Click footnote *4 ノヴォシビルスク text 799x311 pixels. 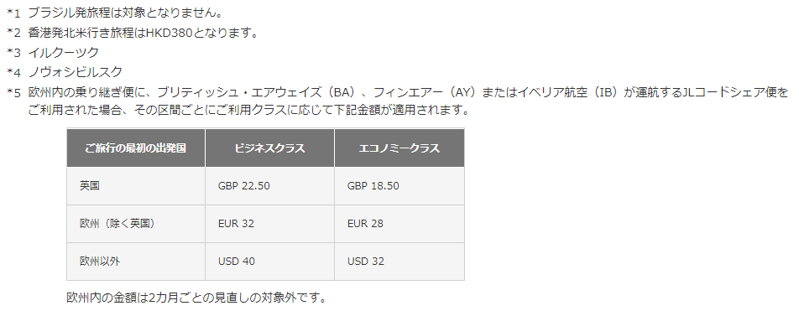[65, 72]
